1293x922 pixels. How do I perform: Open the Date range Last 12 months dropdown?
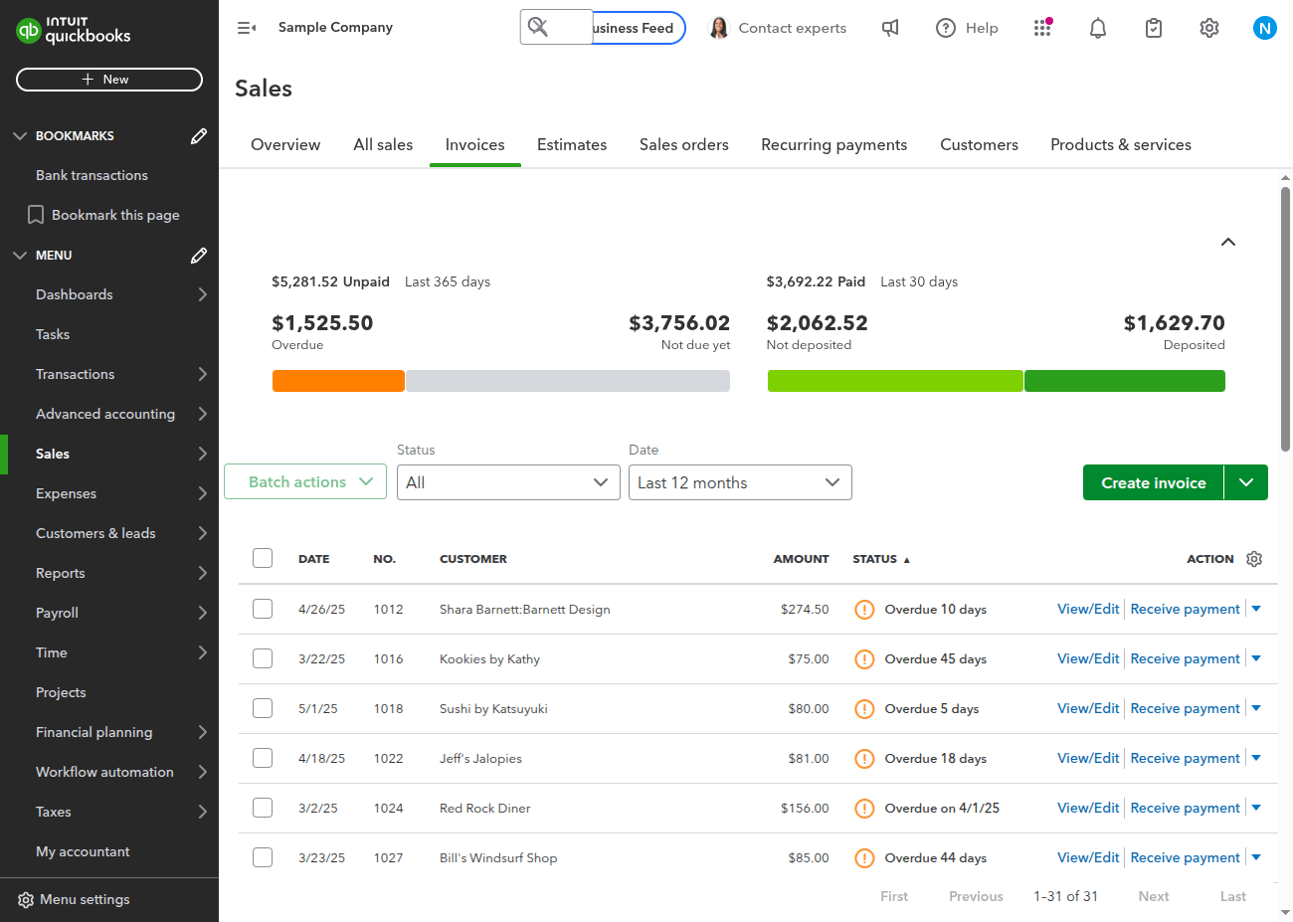pos(740,482)
